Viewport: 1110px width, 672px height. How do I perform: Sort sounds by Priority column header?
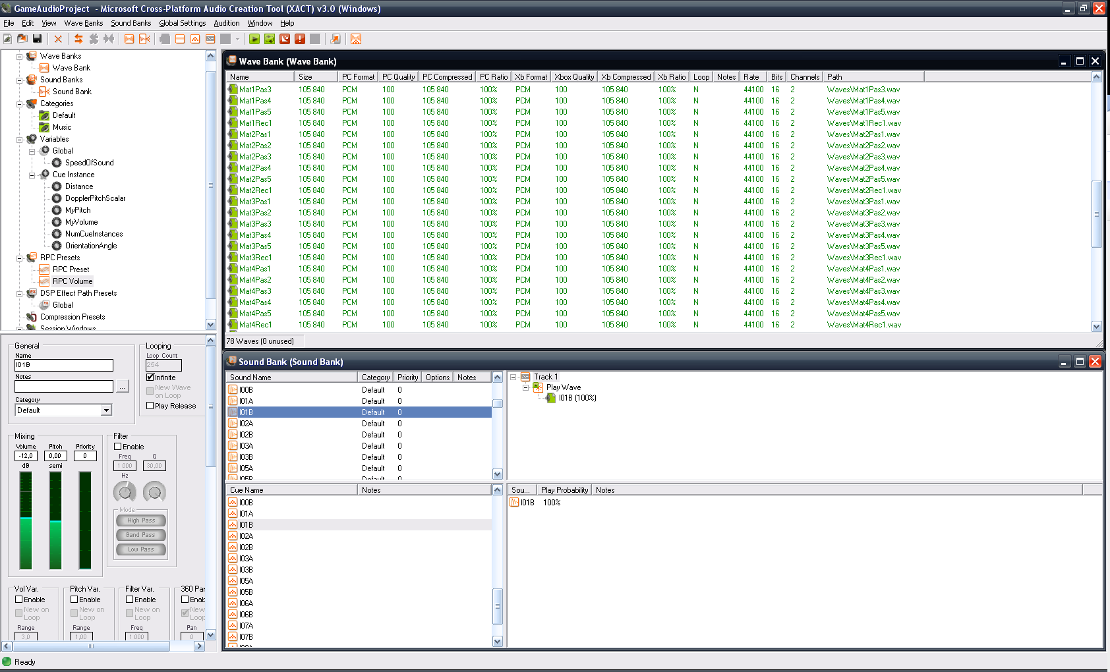408,378
